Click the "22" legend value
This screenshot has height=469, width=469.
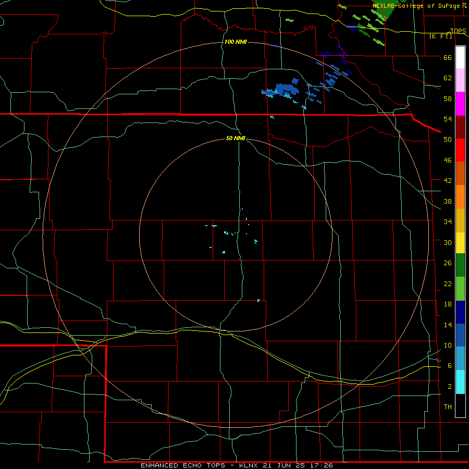pyautogui.click(x=448, y=283)
